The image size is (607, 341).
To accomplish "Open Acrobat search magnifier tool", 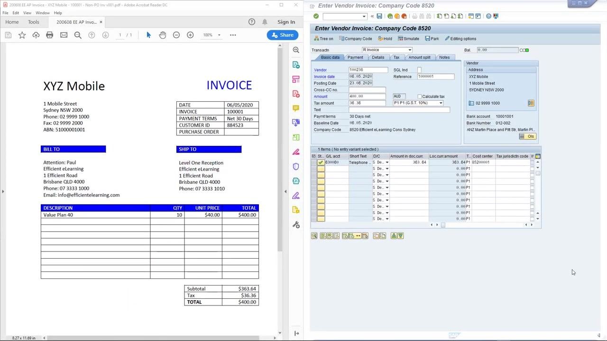I will (78, 35).
